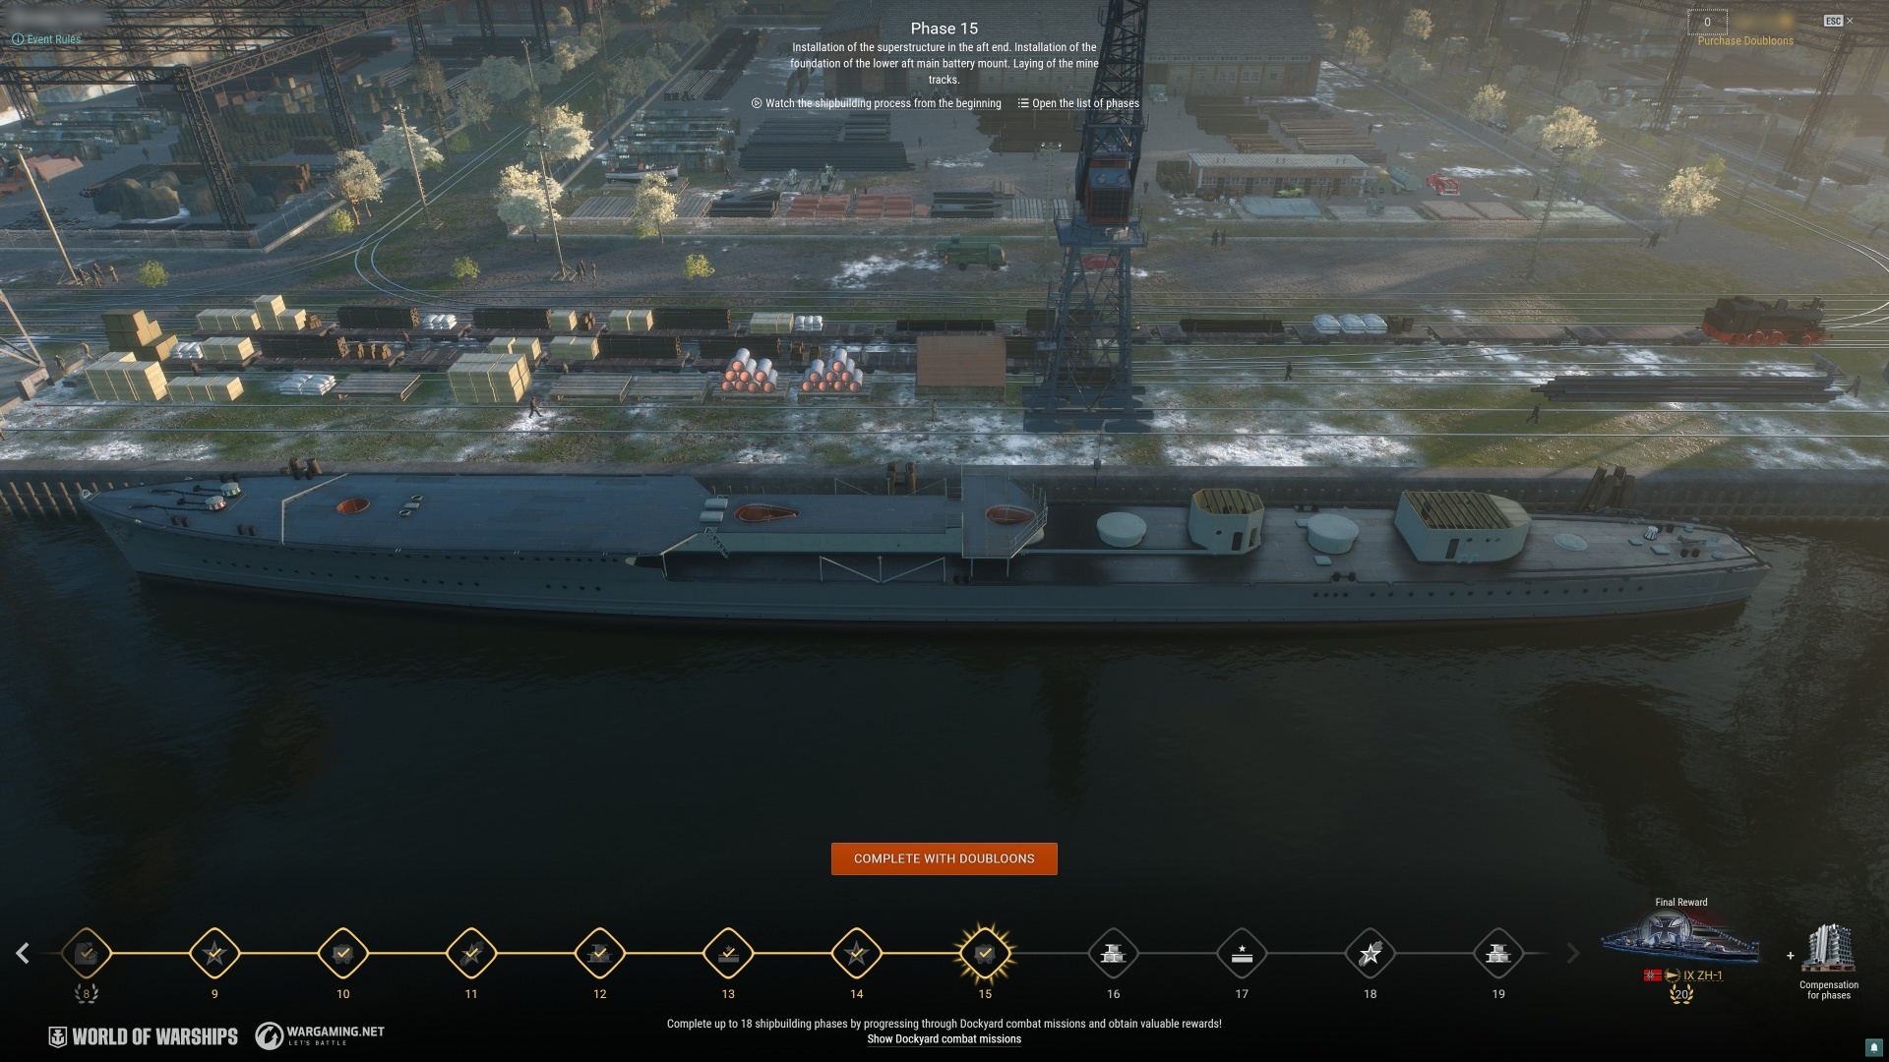Select the phase 8 milestone icon
Screen dimensions: 1889x1062
point(87,953)
